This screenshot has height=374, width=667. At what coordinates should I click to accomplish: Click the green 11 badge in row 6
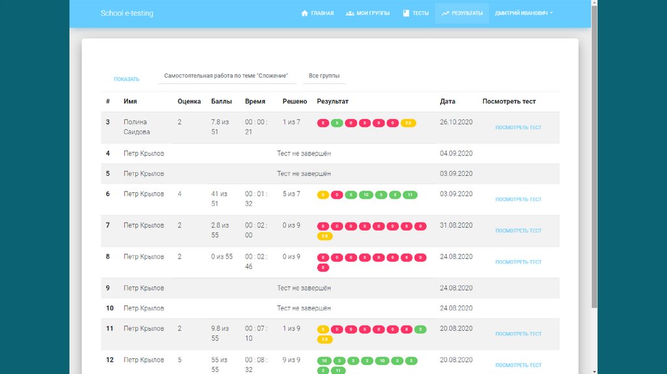click(x=409, y=195)
